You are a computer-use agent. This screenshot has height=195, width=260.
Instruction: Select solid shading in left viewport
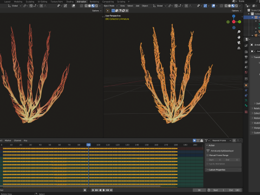click(89, 6)
